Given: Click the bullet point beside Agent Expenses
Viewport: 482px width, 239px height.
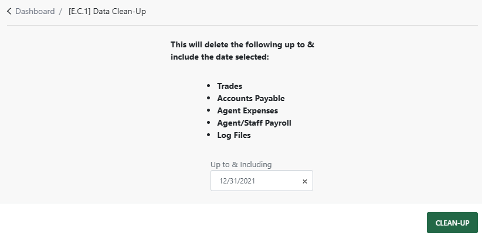Looking at the screenshot, I should [209, 110].
